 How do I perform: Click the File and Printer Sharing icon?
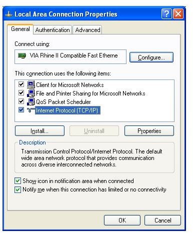click(31, 93)
